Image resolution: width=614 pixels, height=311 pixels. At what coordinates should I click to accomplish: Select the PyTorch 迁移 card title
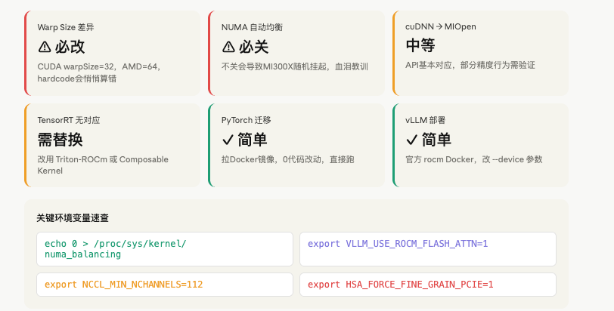click(x=246, y=120)
